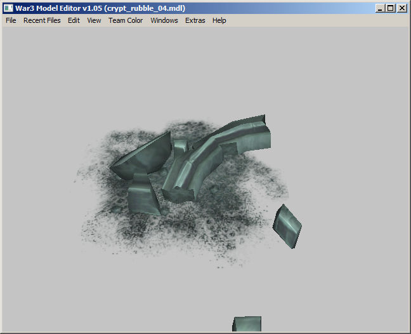Close the War3 Model Editor window
Screen dimensions: 411x334
click(402, 8)
